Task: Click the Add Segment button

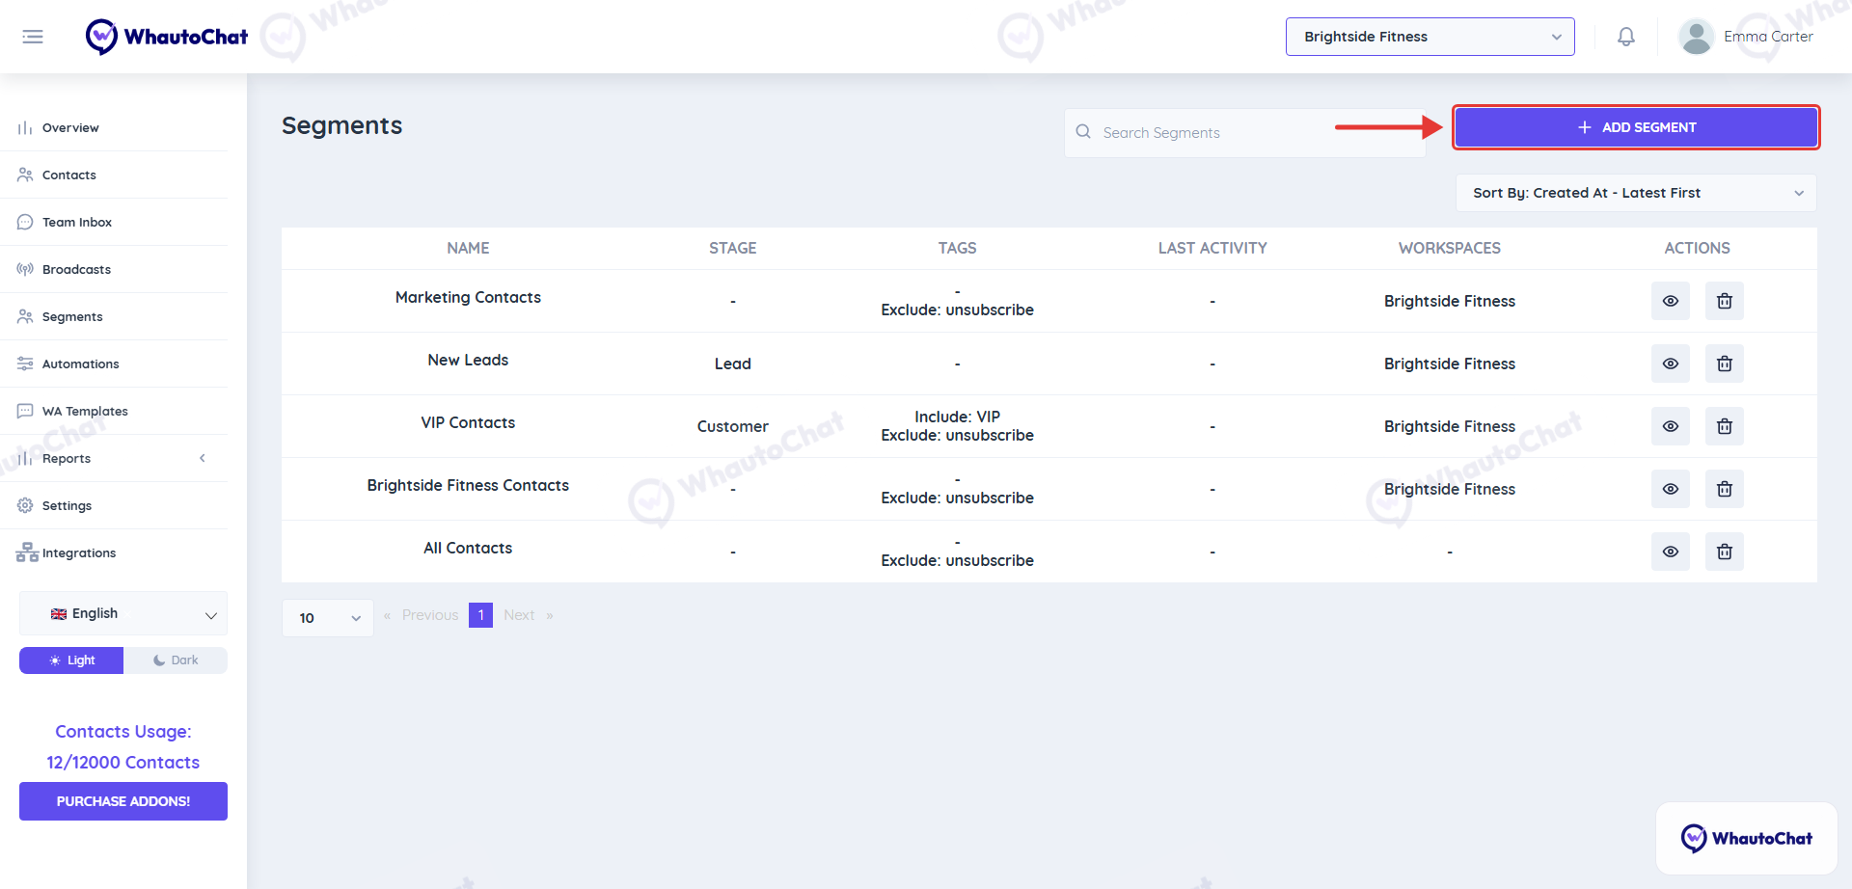Action: pyautogui.click(x=1636, y=127)
